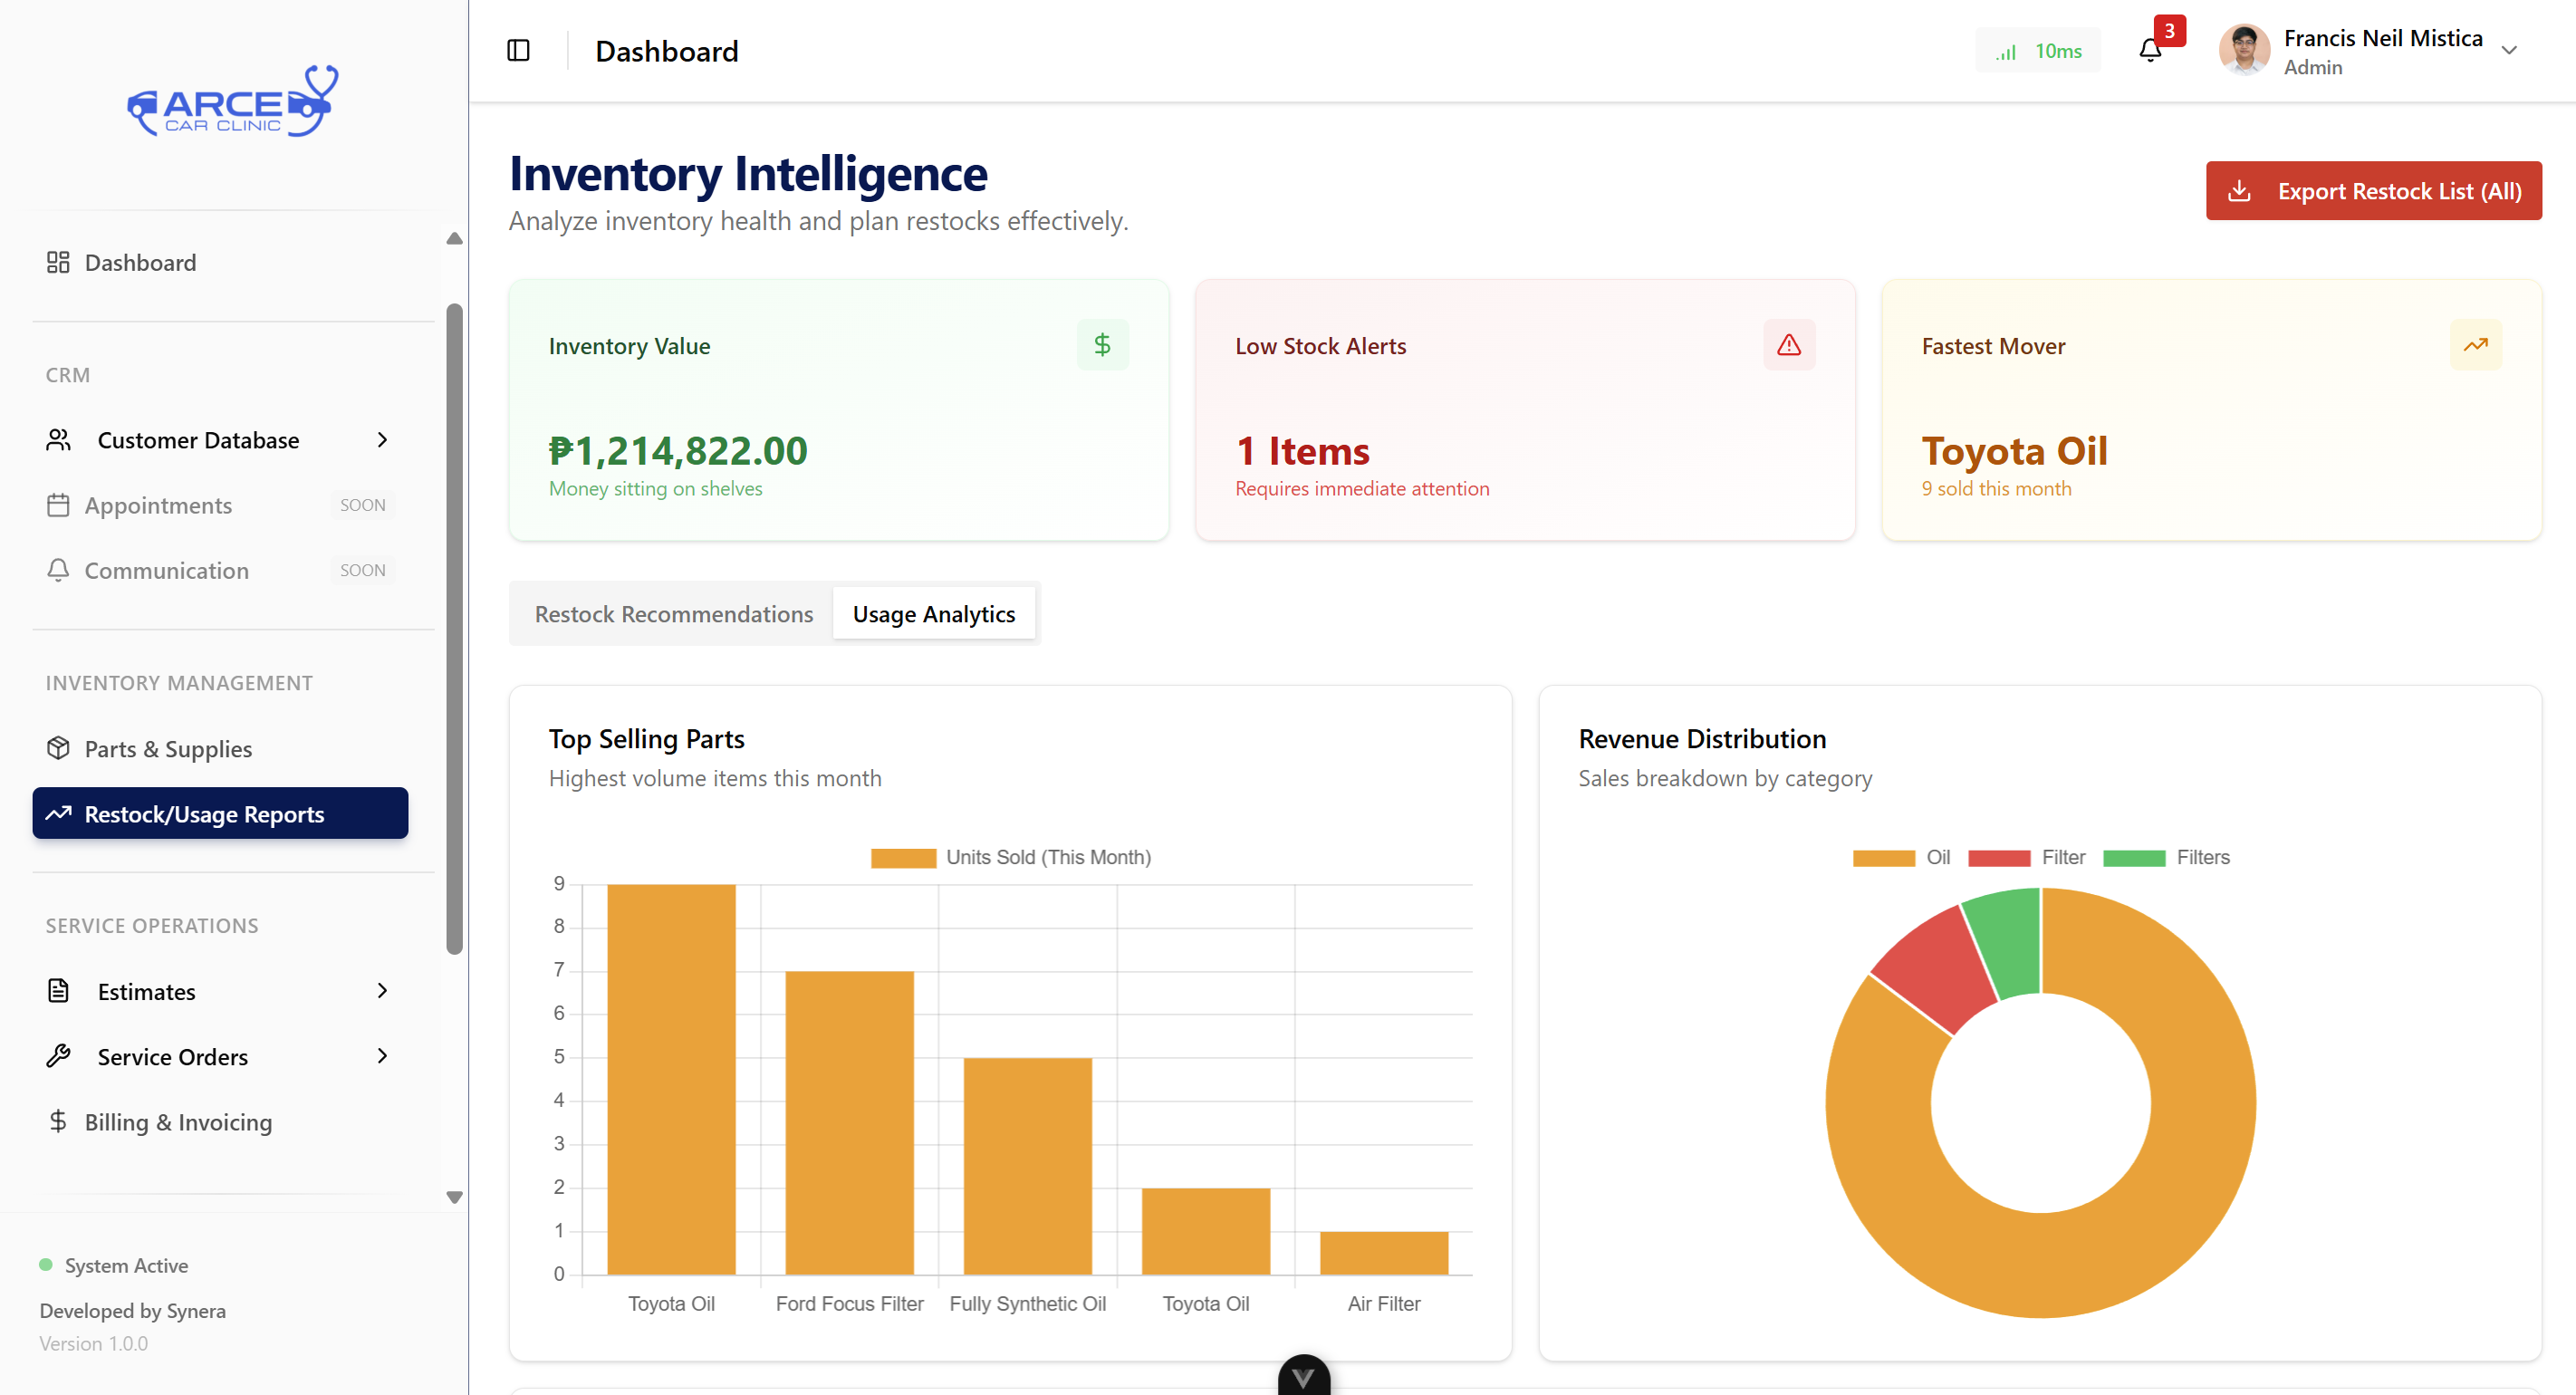The width and height of the screenshot is (2576, 1395).
Task: Click the sidebar collapse icon near Dashboard title
Action: tap(518, 49)
